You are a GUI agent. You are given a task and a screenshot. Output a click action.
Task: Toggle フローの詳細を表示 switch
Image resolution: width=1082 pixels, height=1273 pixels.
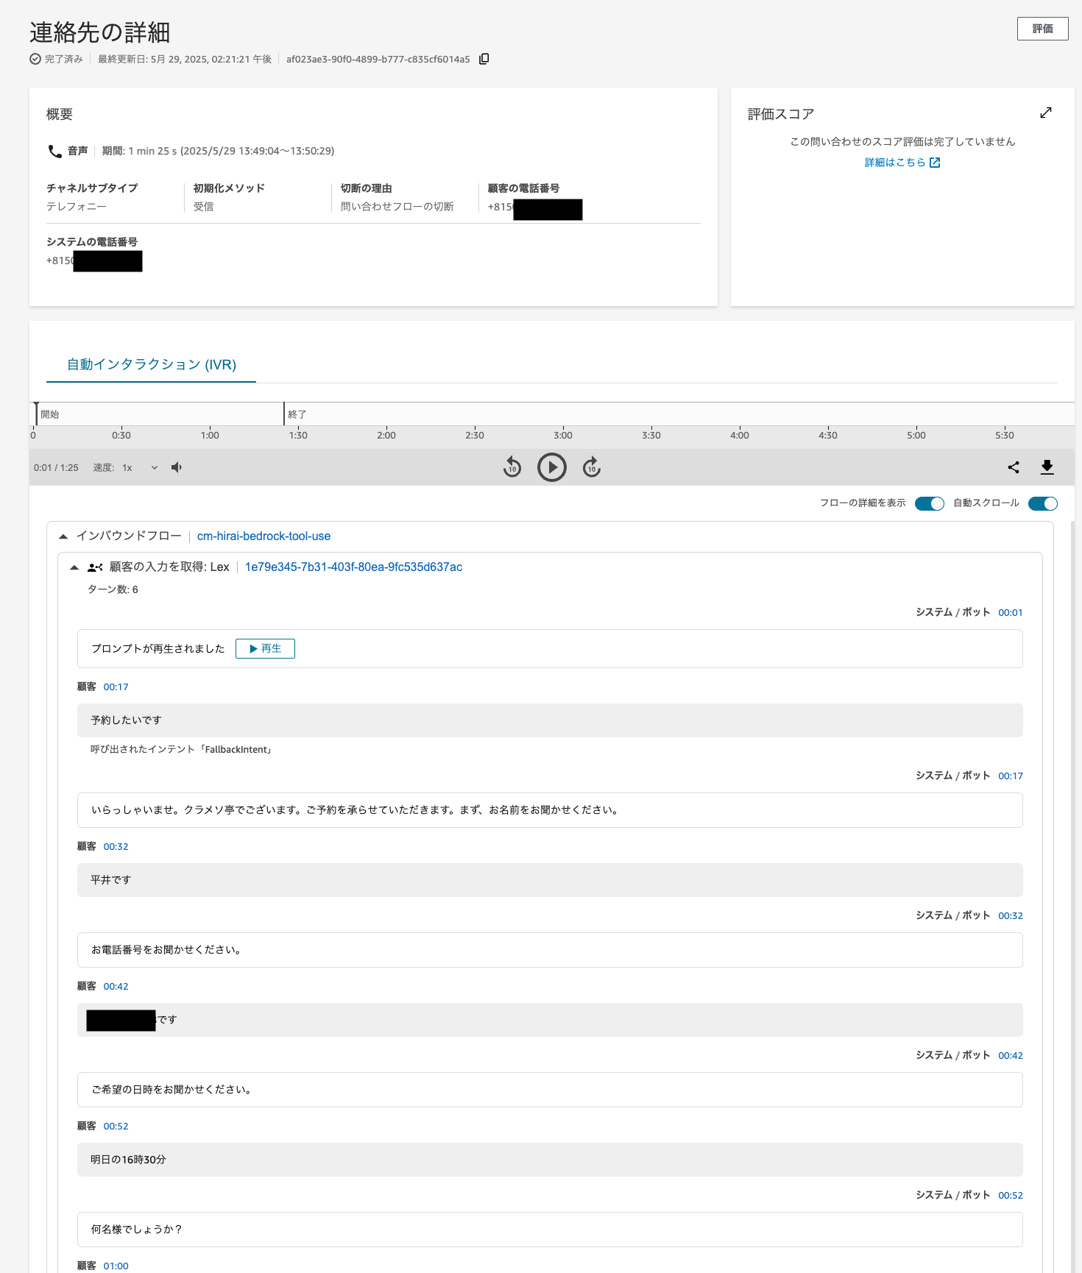point(930,503)
